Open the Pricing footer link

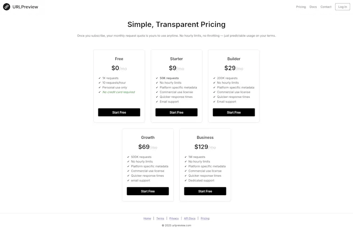pos(205,218)
